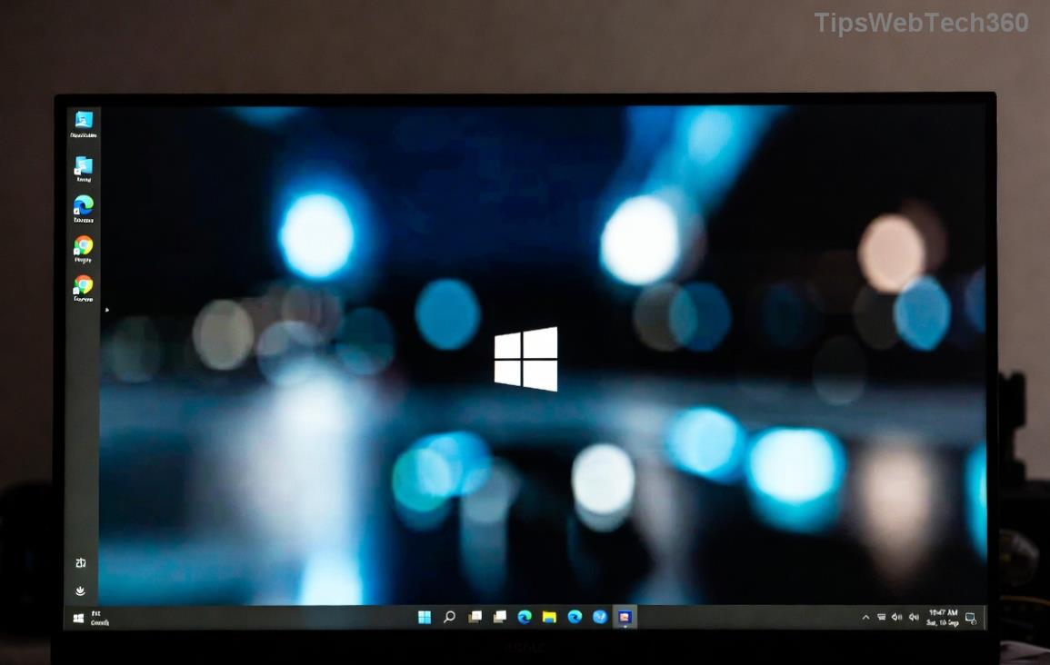Open Microsoft Edge from the taskbar
The image size is (1050, 665).
[x=523, y=617]
